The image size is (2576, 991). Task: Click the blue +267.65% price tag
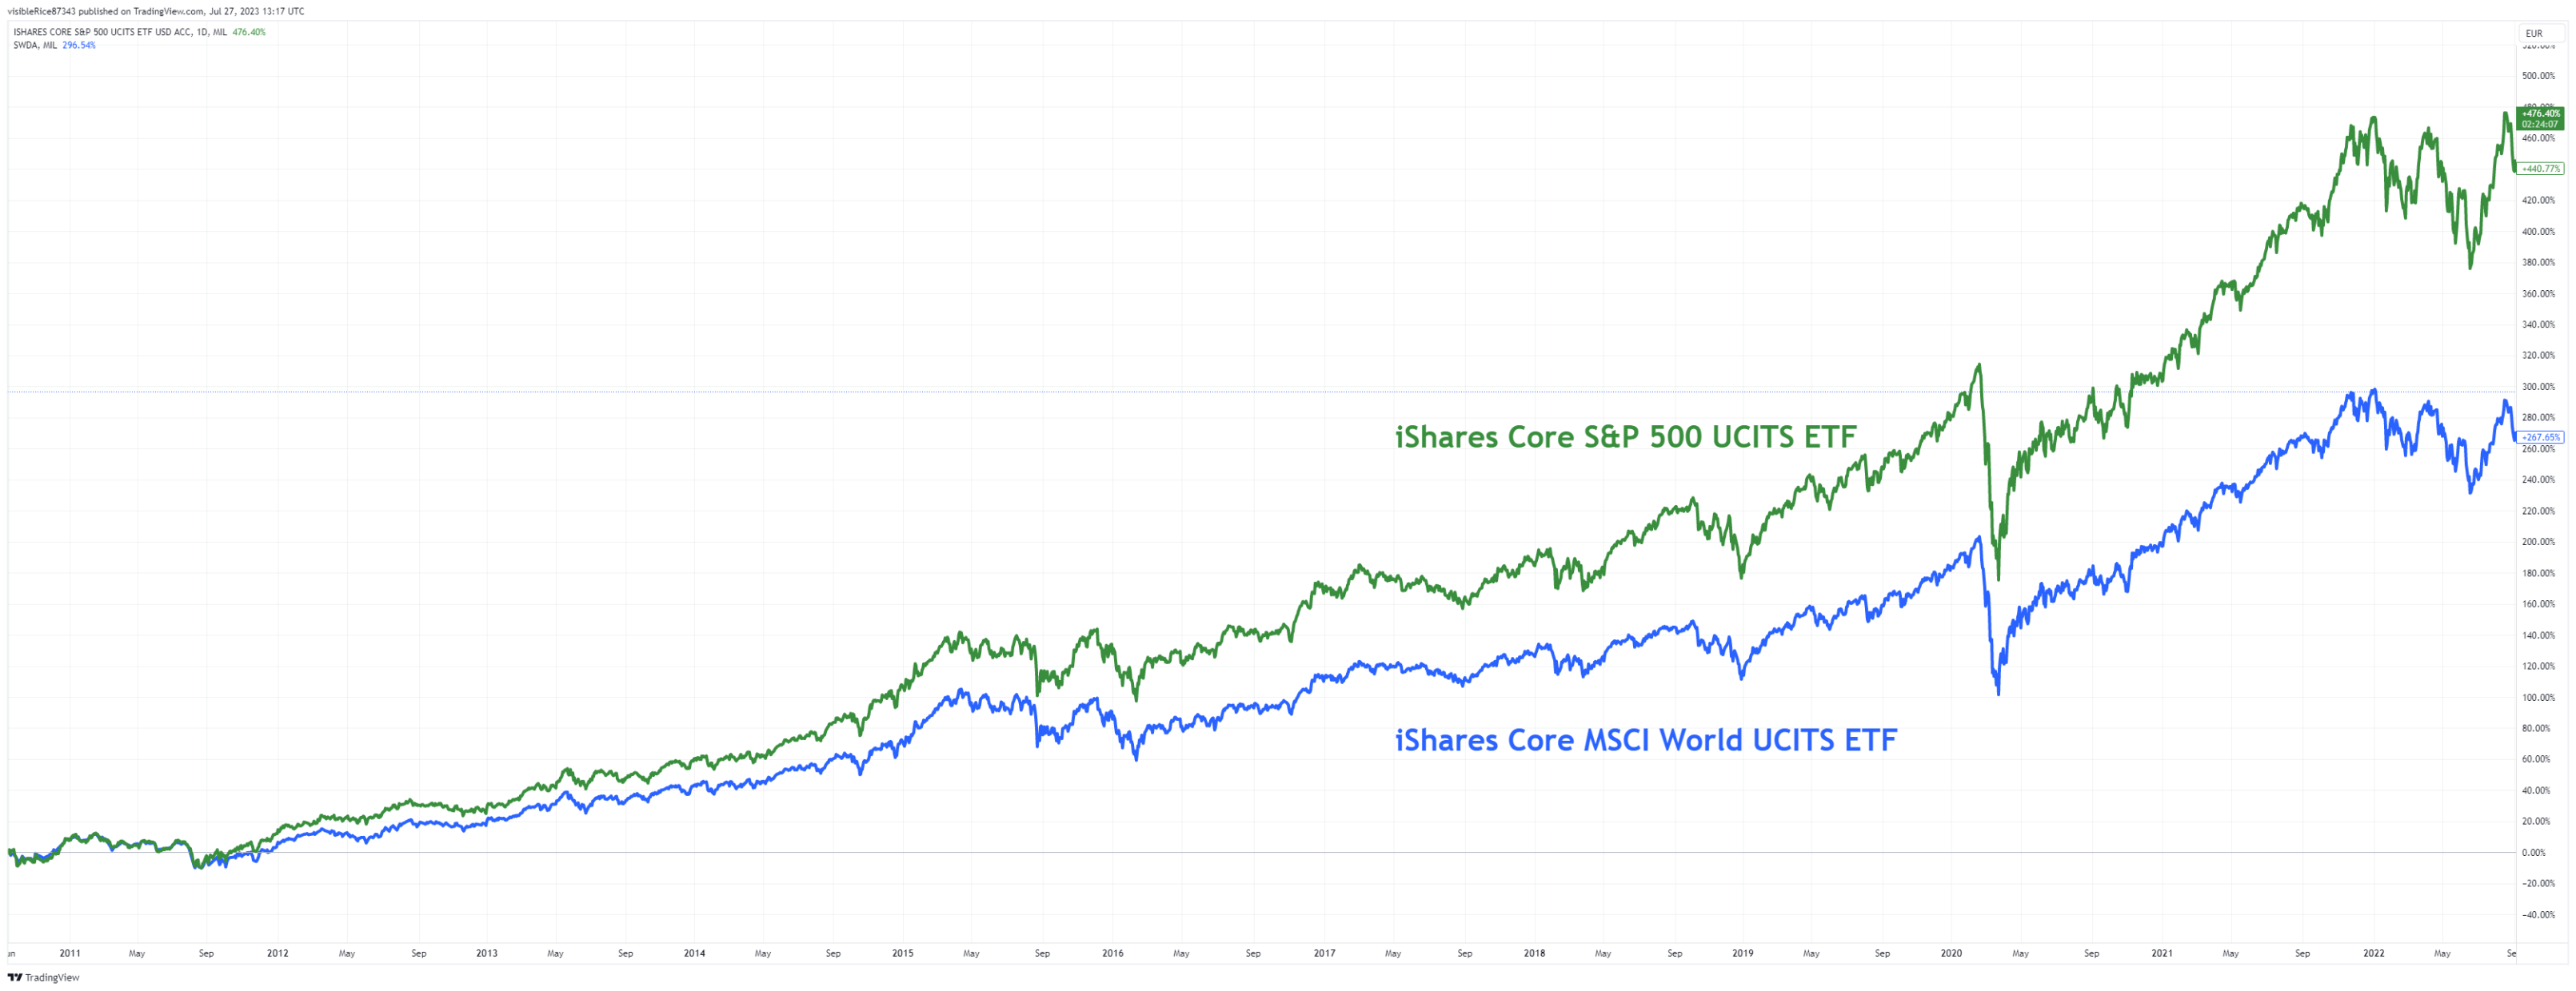point(2540,436)
